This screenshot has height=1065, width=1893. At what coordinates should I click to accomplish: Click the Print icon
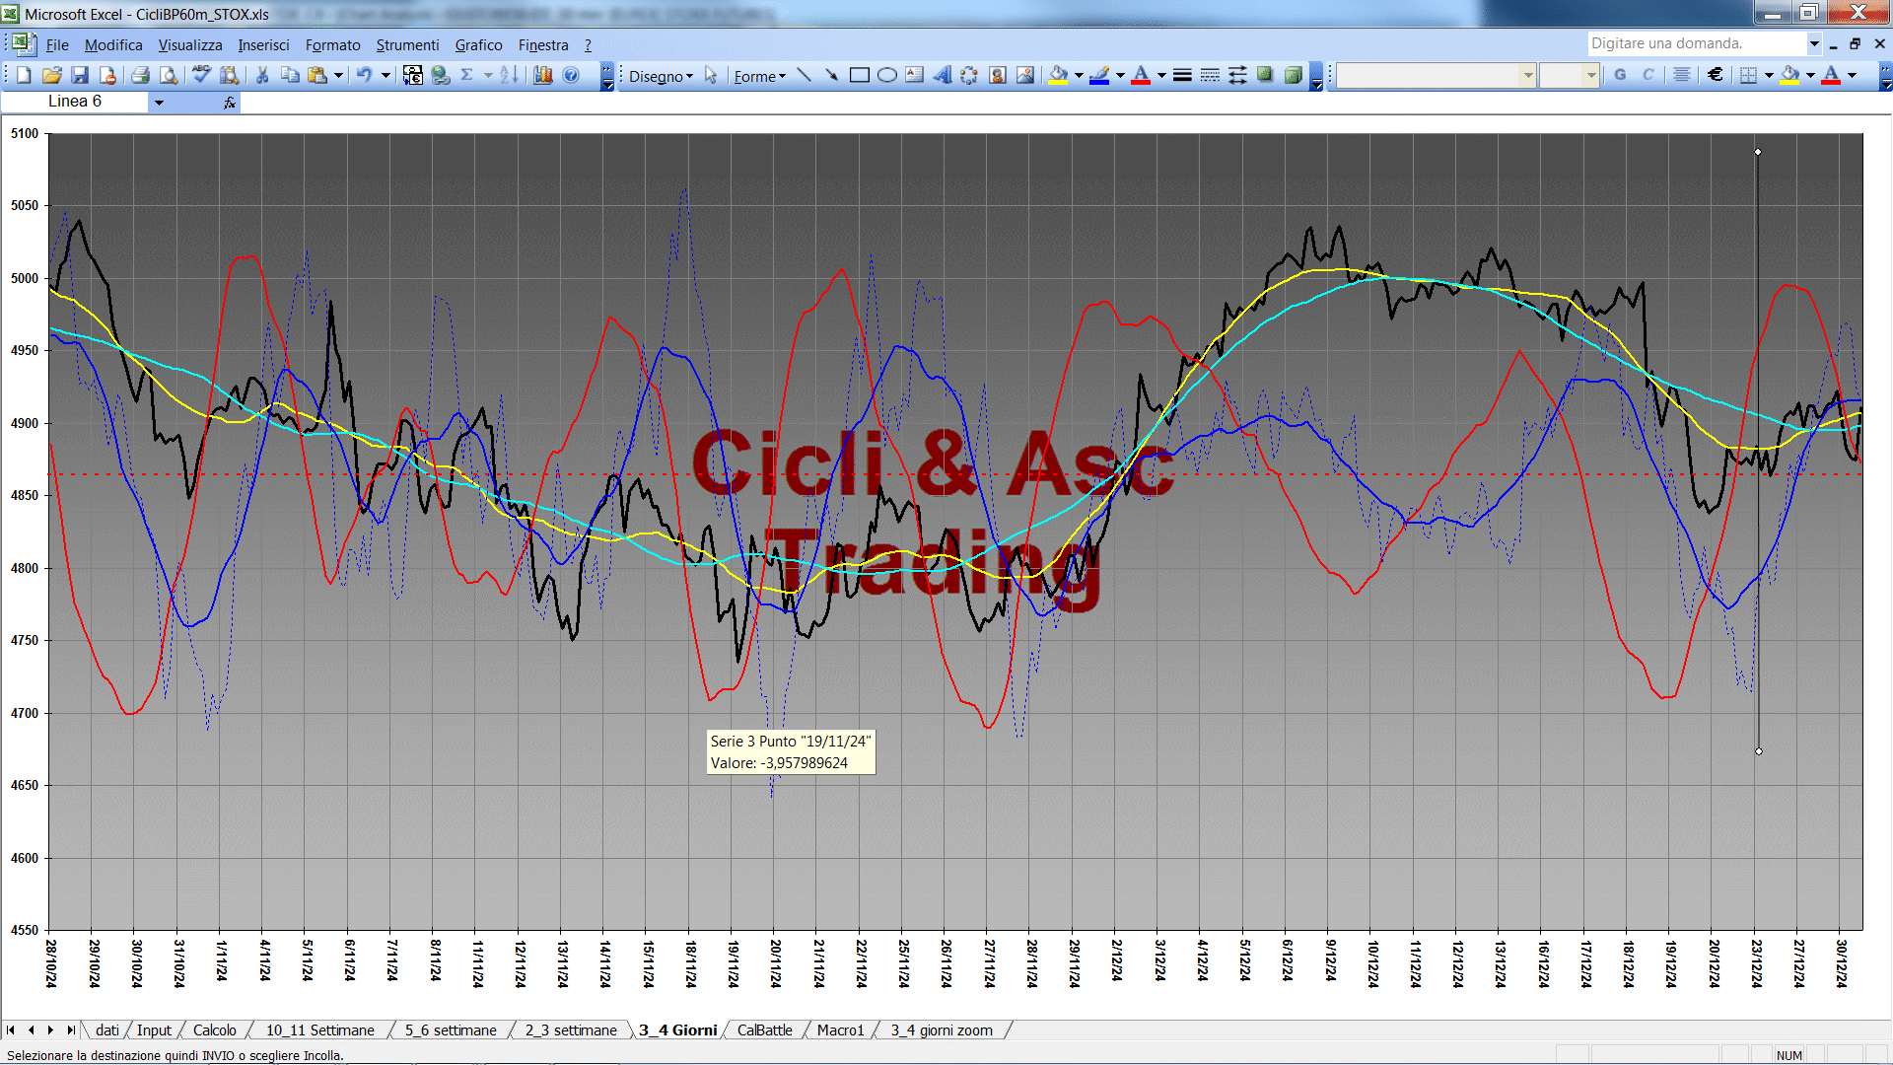tap(140, 75)
